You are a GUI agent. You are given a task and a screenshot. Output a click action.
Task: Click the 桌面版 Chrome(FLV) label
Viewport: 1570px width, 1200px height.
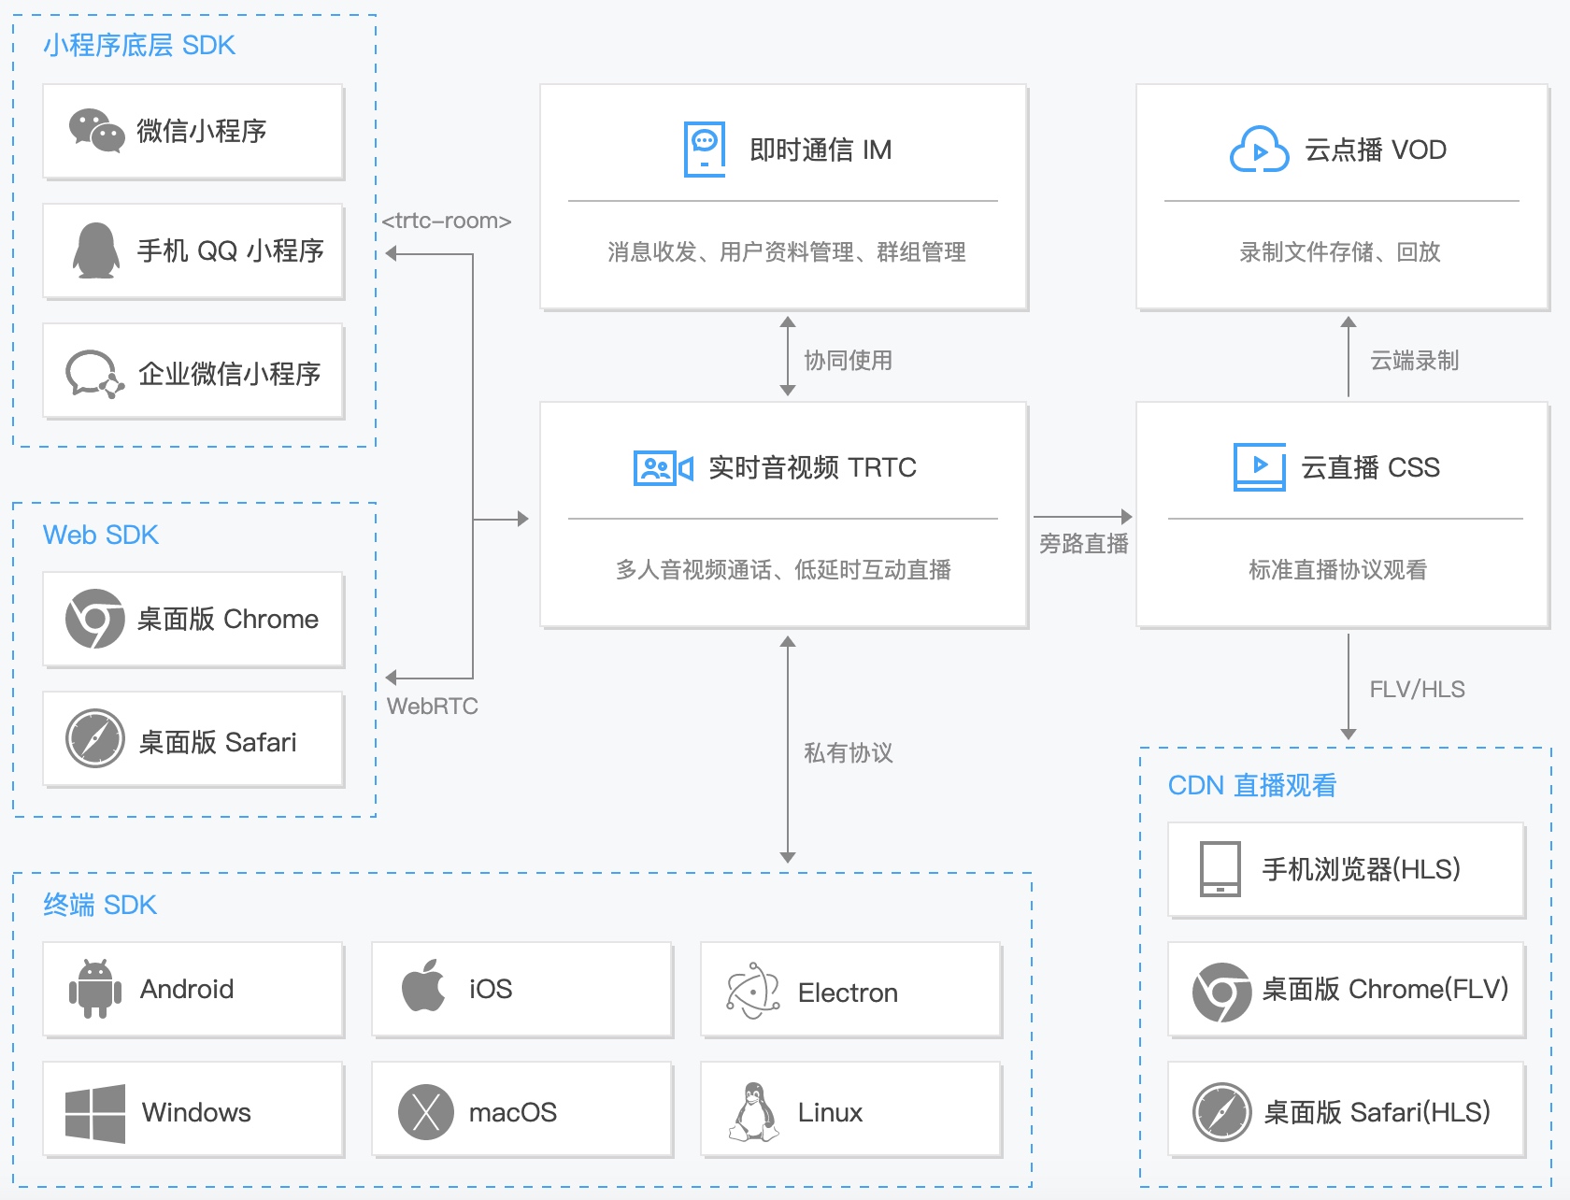1385,989
